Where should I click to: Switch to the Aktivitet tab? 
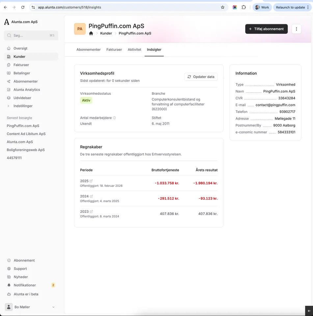[134, 50]
